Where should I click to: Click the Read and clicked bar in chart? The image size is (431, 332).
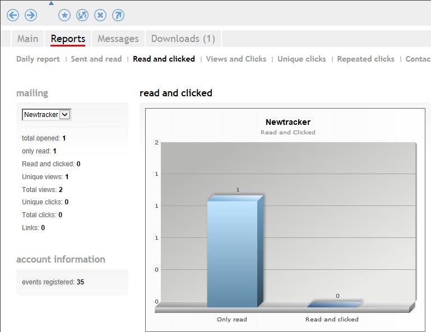335,303
